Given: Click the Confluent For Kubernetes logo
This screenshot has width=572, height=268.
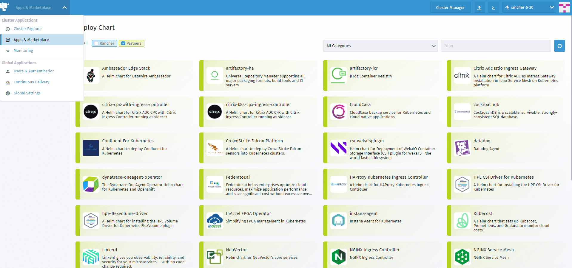Looking at the screenshot, I should point(91,148).
